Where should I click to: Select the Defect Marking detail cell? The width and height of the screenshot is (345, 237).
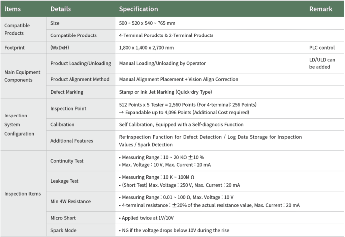coord(67,92)
